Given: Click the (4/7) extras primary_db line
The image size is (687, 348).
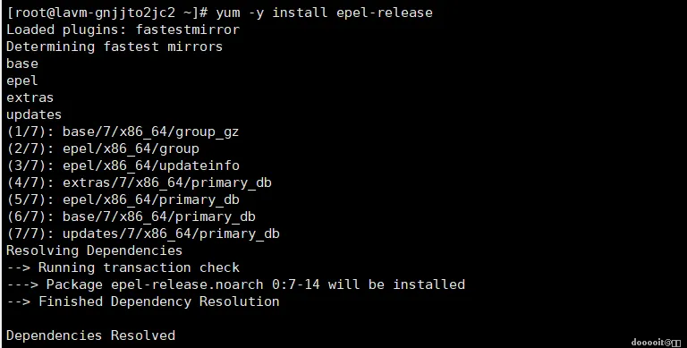Looking at the screenshot, I should tap(139, 182).
